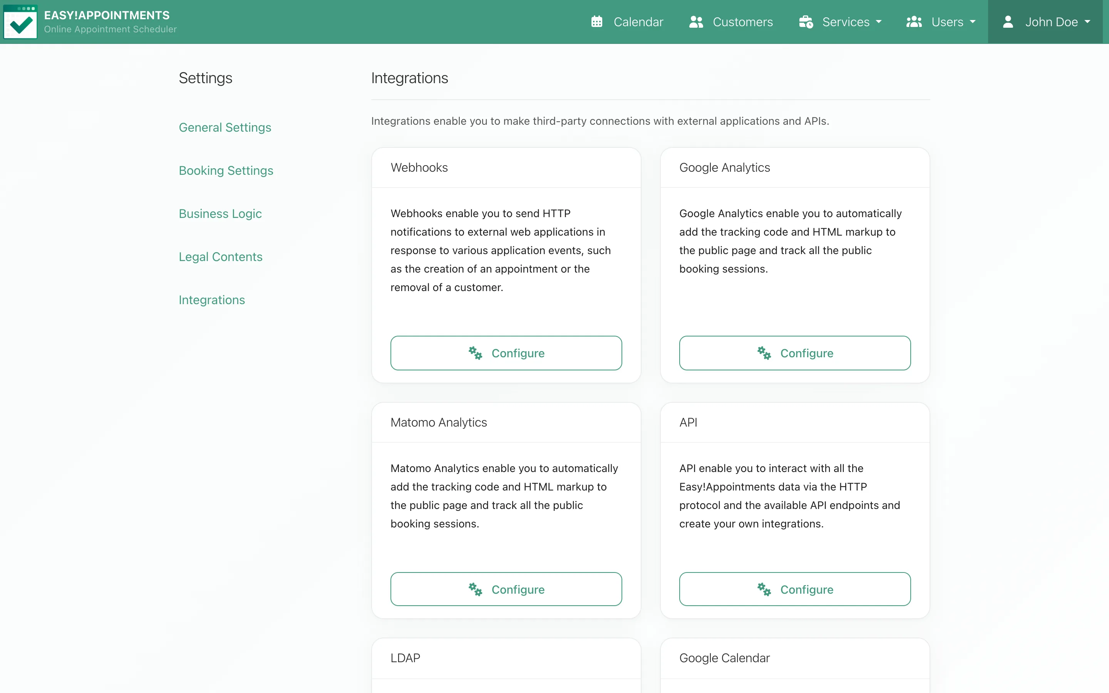Click the gears icon in the Google Analytics card

tap(764, 353)
